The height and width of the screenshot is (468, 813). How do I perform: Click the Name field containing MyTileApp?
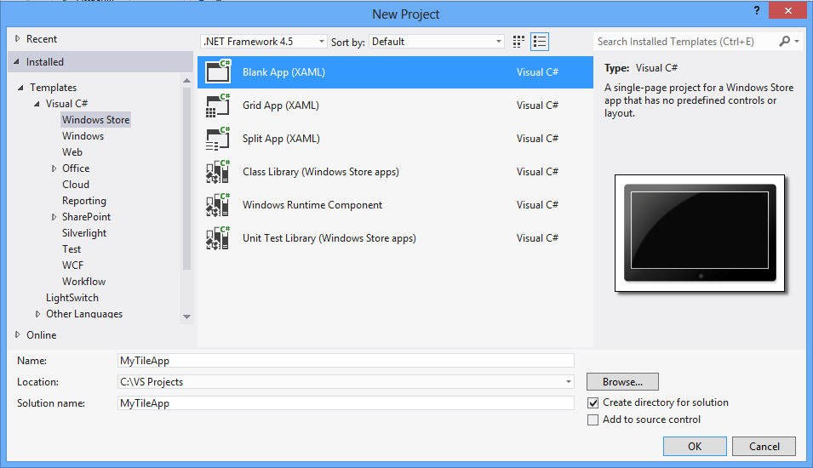[x=346, y=361]
